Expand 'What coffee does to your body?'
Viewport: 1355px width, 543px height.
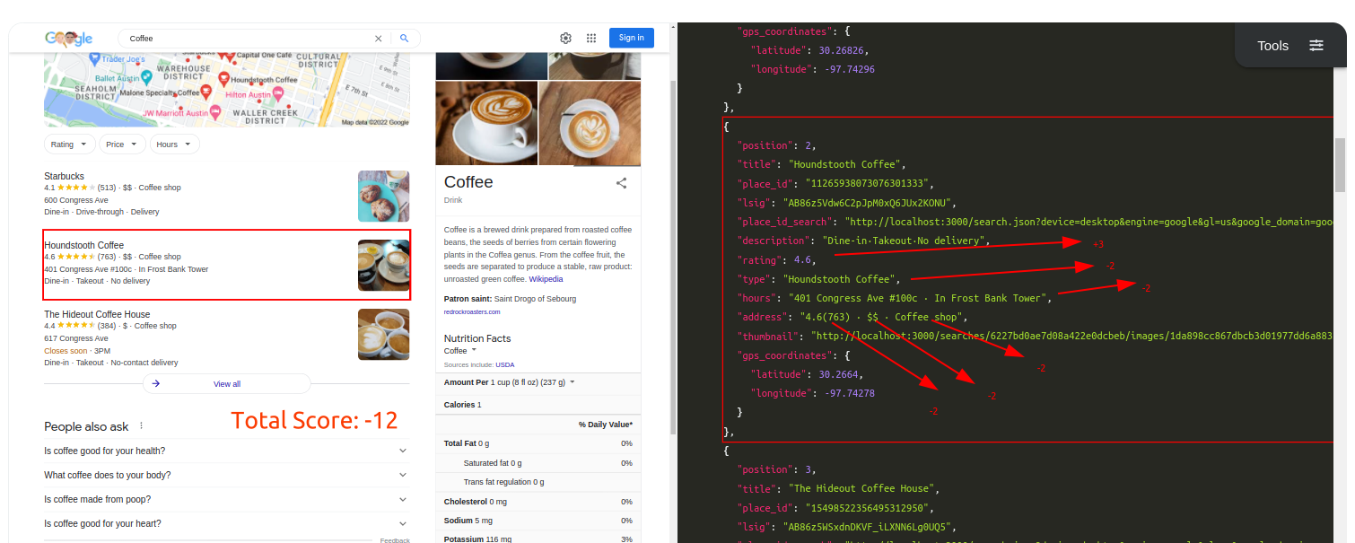tap(226, 475)
